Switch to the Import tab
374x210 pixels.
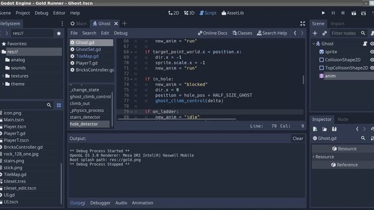337,23
